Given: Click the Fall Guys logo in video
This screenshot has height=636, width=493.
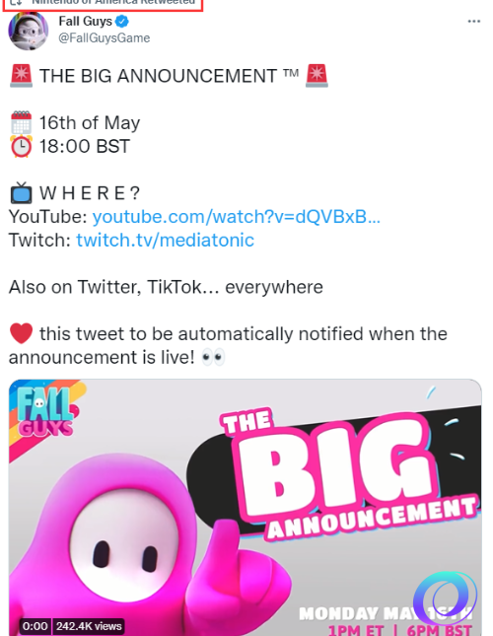Looking at the screenshot, I should (x=45, y=410).
